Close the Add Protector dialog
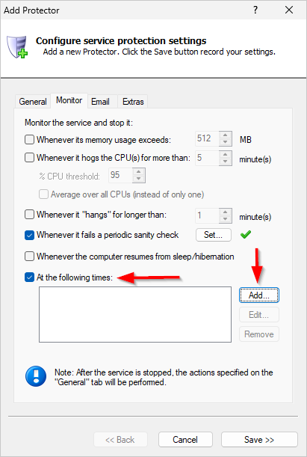This screenshot has width=307, height=457. coord(289,10)
